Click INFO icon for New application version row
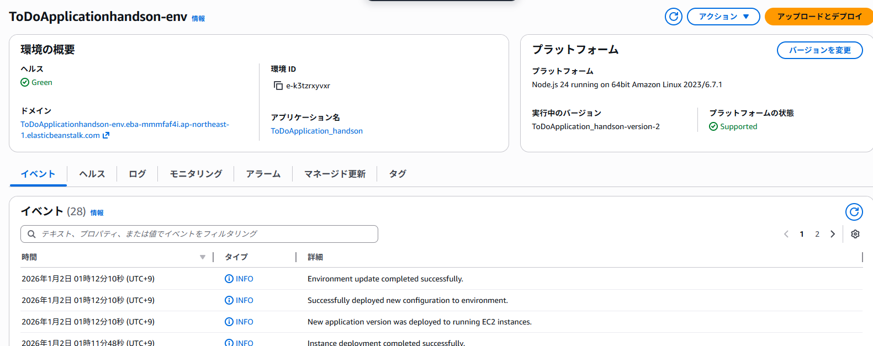Screen dimensions: 873x346 point(229,322)
